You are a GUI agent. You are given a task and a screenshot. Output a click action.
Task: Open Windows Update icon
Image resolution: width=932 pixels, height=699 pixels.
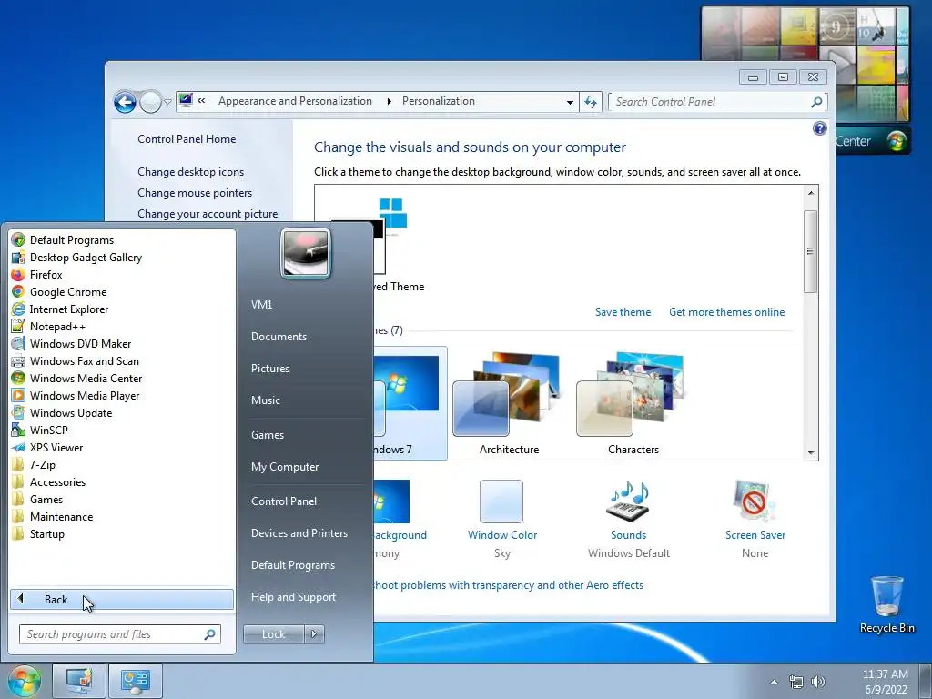tap(18, 412)
